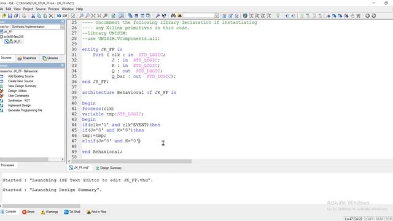This screenshot has width=393, height=221.
Task: Switch to the Design Summary tab
Action: (x=109, y=168)
